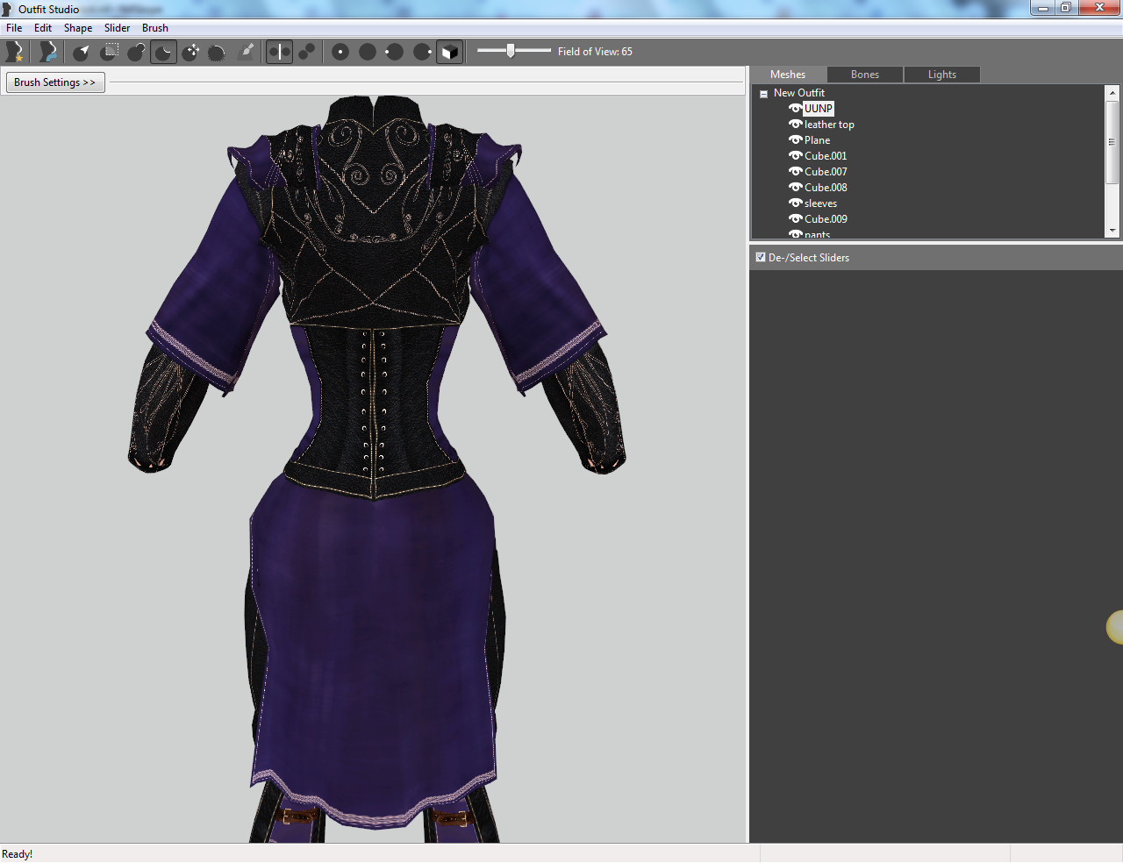Open the Slider menu

[118, 28]
